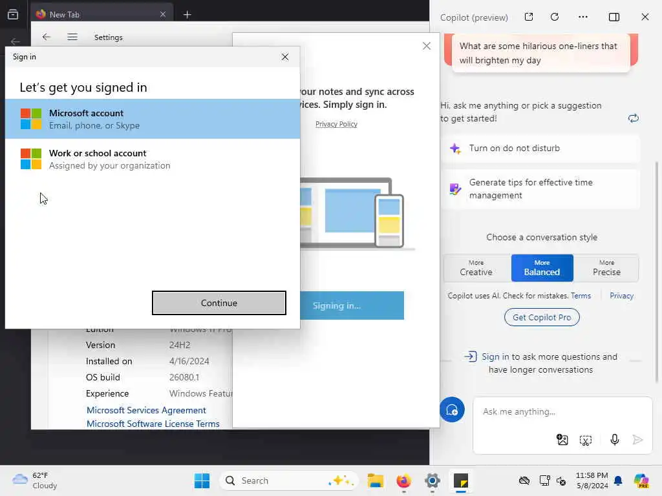Go back in Settings window

pos(47,37)
